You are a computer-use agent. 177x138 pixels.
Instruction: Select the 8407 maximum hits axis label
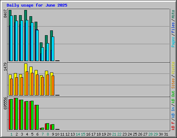5,14
